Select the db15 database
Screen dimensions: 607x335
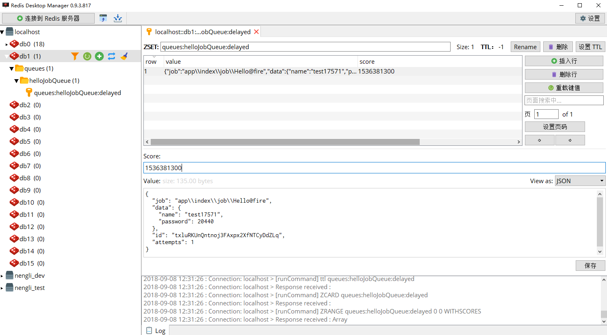(x=32, y=263)
